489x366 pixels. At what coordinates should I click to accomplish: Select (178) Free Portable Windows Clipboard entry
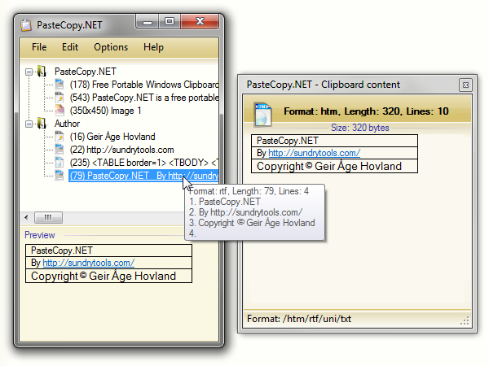click(144, 85)
